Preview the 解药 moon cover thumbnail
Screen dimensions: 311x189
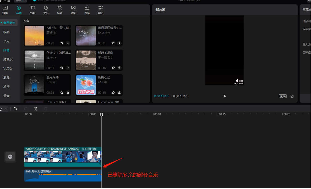point(86,60)
